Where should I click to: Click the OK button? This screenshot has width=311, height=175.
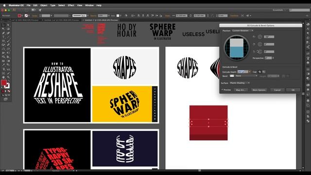click(293, 90)
